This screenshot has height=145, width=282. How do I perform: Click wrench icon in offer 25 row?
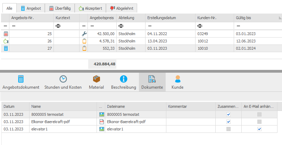pos(83,34)
